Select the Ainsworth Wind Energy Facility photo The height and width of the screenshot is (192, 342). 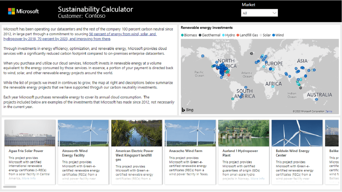click(83, 133)
